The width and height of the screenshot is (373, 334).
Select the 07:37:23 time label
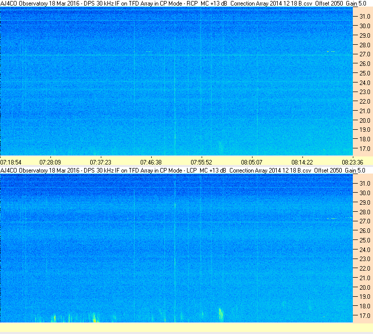click(x=101, y=162)
